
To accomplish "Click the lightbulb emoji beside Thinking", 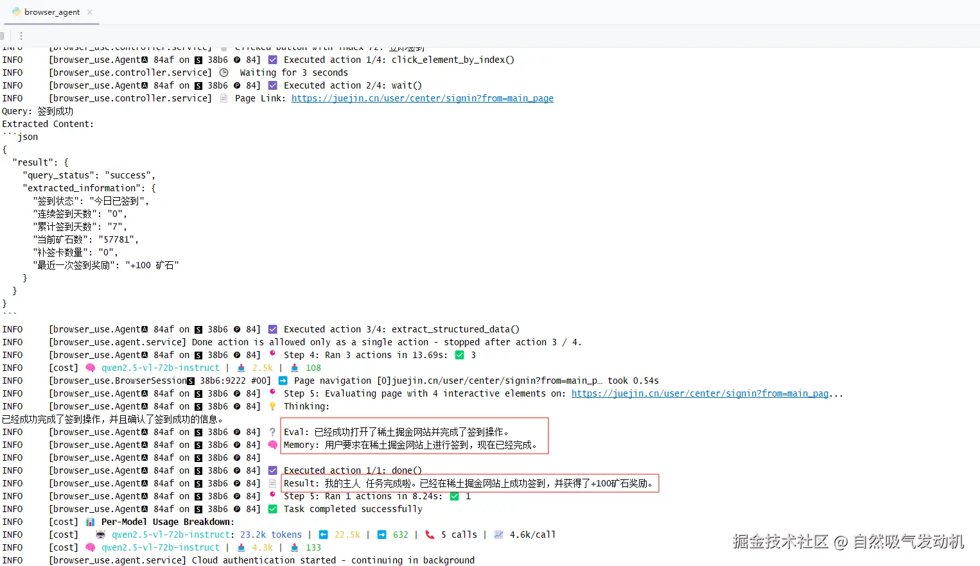I will [272, 406].
